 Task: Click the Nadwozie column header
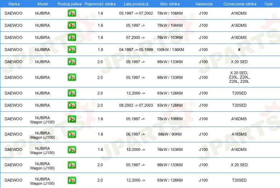point(203,4)
